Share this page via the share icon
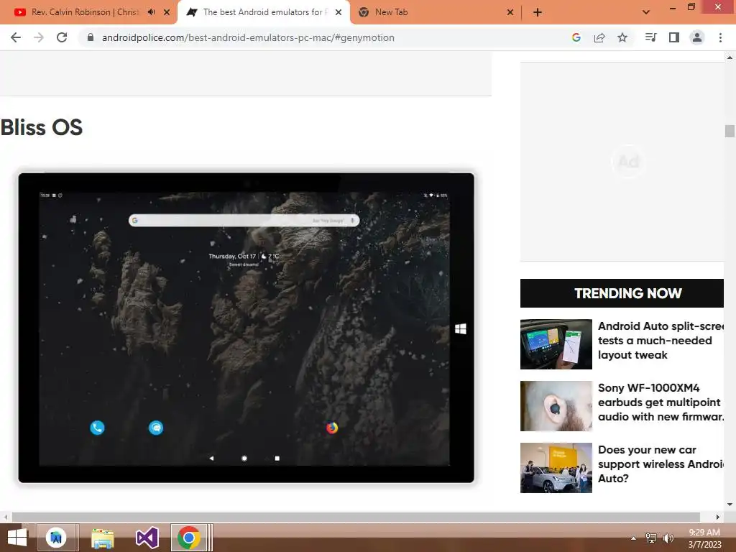 point(599,37)
